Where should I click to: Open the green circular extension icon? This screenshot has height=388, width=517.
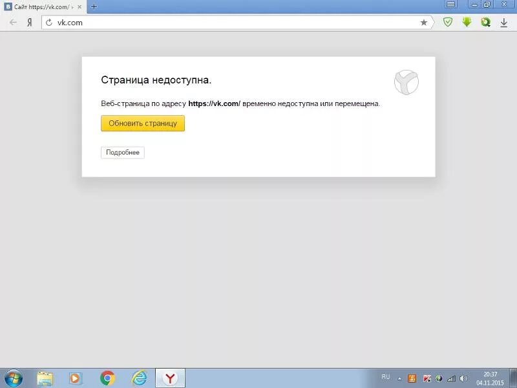[x=485, y=23]
